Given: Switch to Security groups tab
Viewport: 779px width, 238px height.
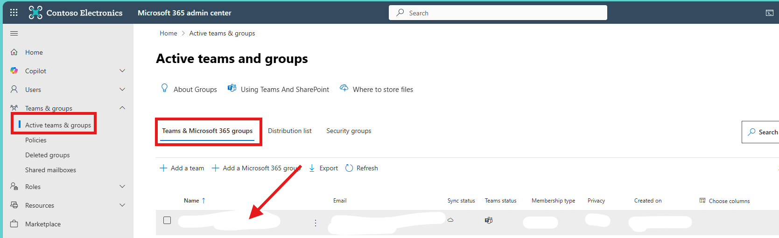Looking at the screenshot, I should point(349,131).
